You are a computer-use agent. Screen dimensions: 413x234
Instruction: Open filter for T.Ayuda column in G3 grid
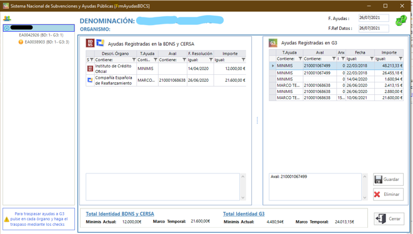pos(300,59)
